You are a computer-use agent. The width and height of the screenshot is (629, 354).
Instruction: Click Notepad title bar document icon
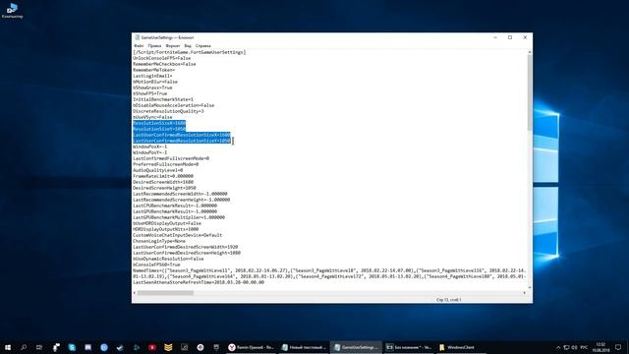(137, 37)
